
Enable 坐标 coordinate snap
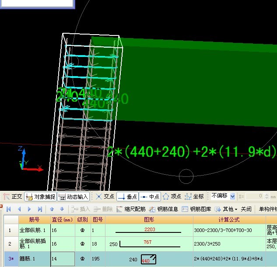[194, 197]
